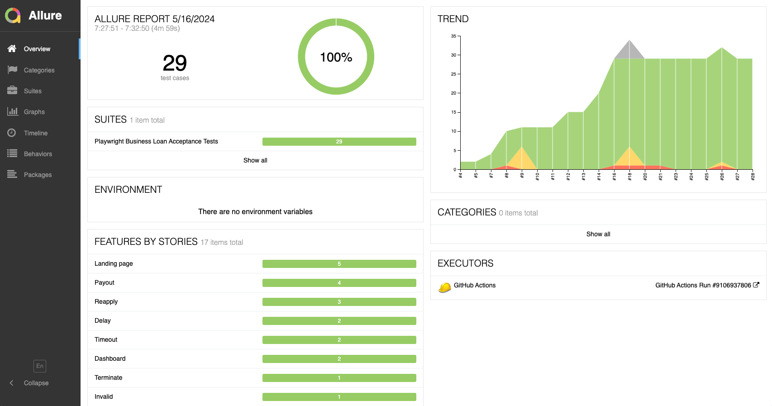This screenshot has width=772, height=406.
Task: Open the FEATURES BY STORIES heading
Action: pos(146,242)
